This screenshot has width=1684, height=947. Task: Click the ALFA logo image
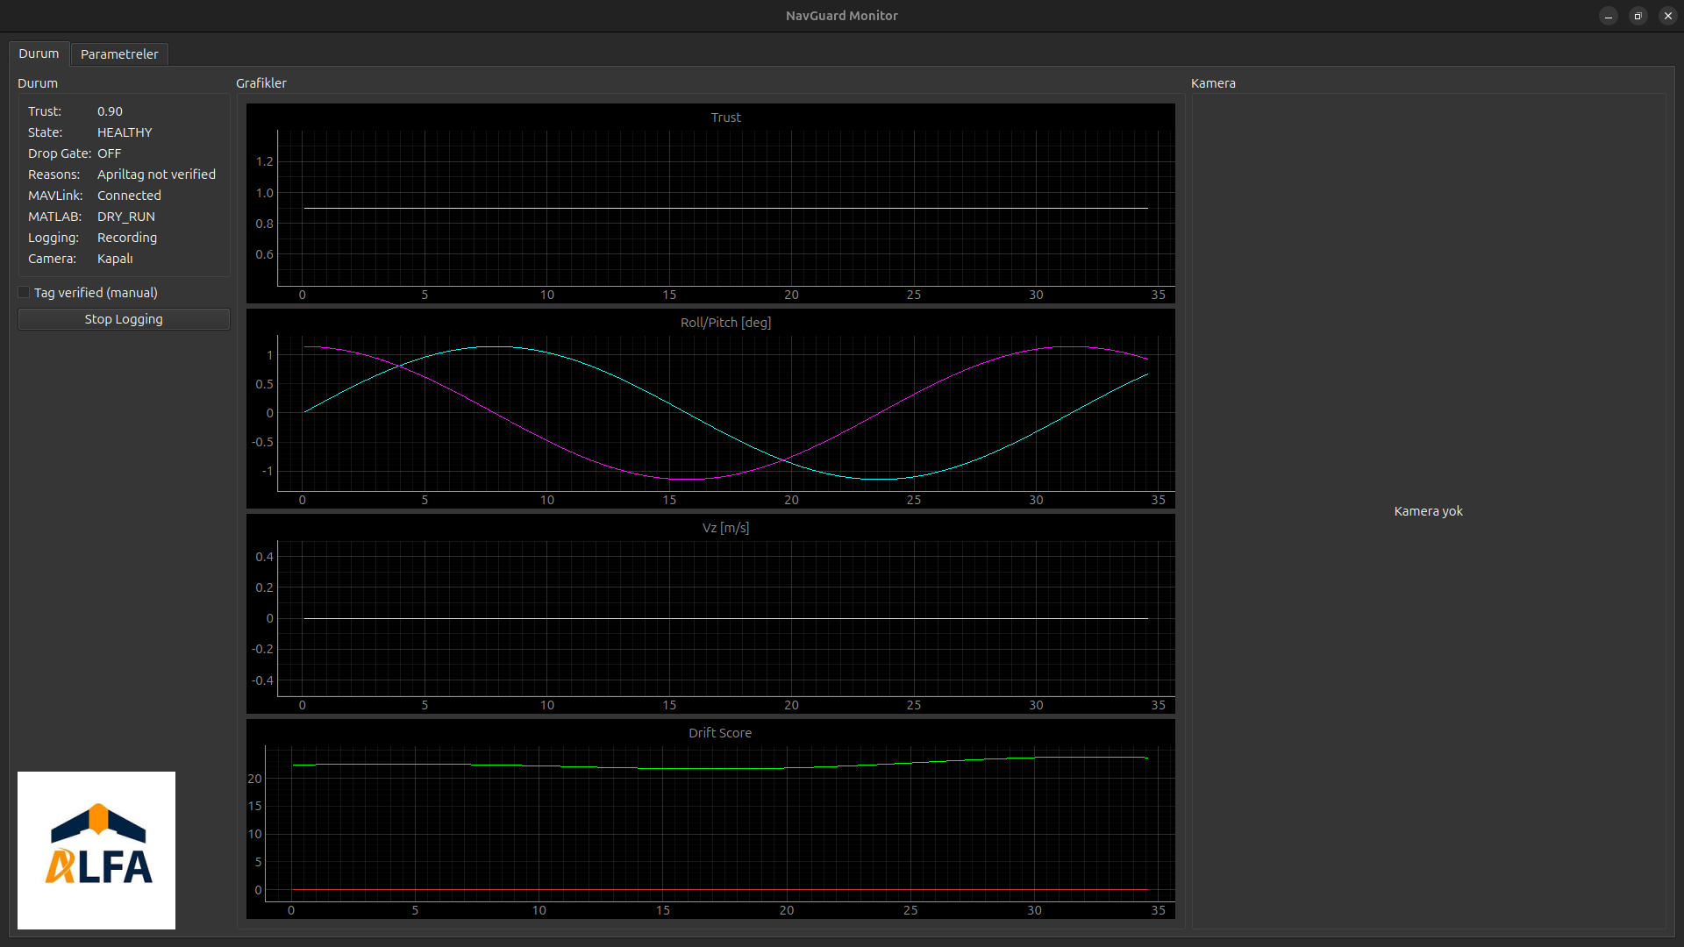(96, 850)
